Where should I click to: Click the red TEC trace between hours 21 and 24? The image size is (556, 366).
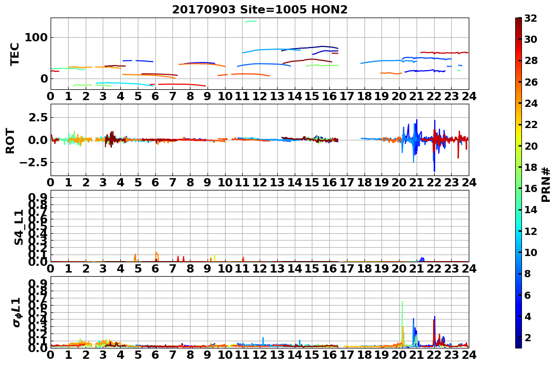[x=444, y=53]
